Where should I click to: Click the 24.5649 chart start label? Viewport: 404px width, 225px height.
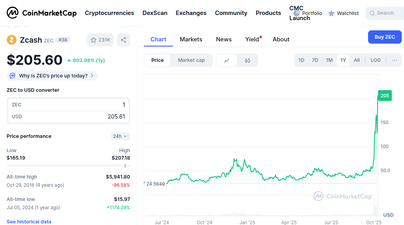coord(155,184)
